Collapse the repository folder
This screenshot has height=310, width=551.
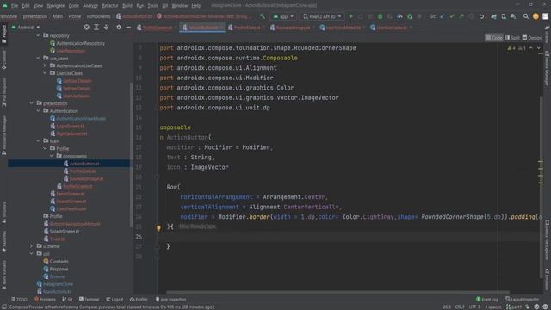pyautogui.click(x=38, y=35)
